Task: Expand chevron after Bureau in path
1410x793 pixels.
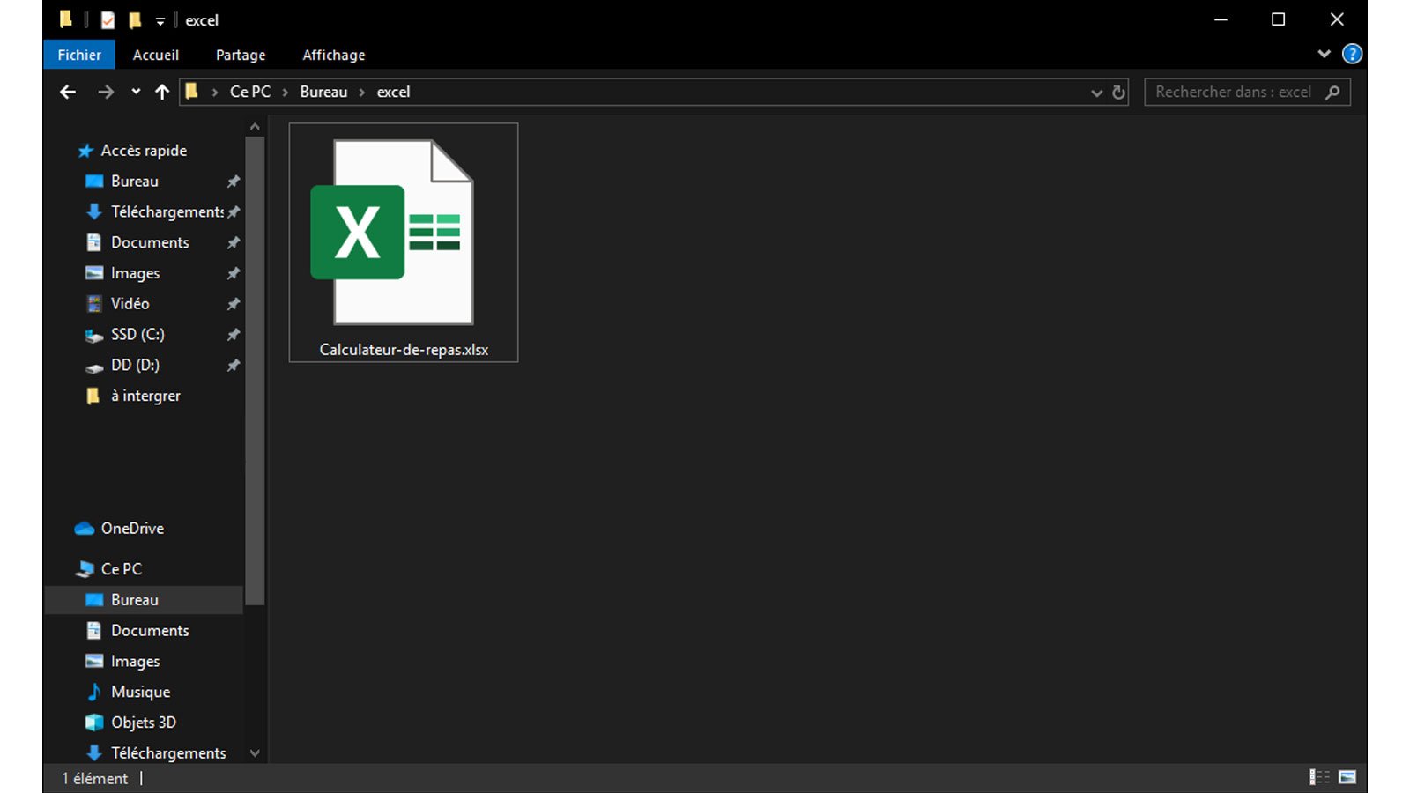Action: 362,92
